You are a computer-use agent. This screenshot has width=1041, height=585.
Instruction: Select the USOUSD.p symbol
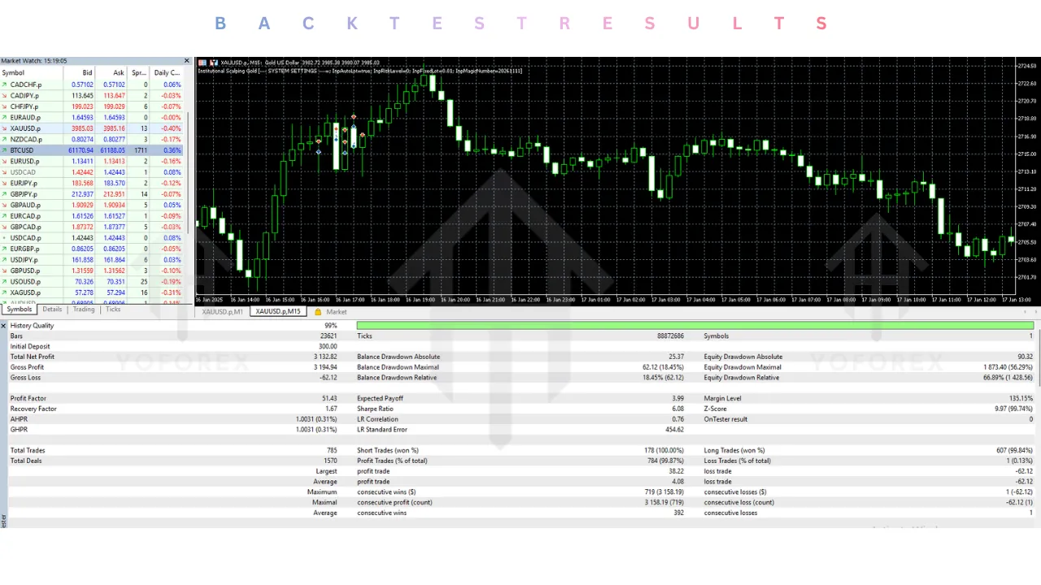25,282
